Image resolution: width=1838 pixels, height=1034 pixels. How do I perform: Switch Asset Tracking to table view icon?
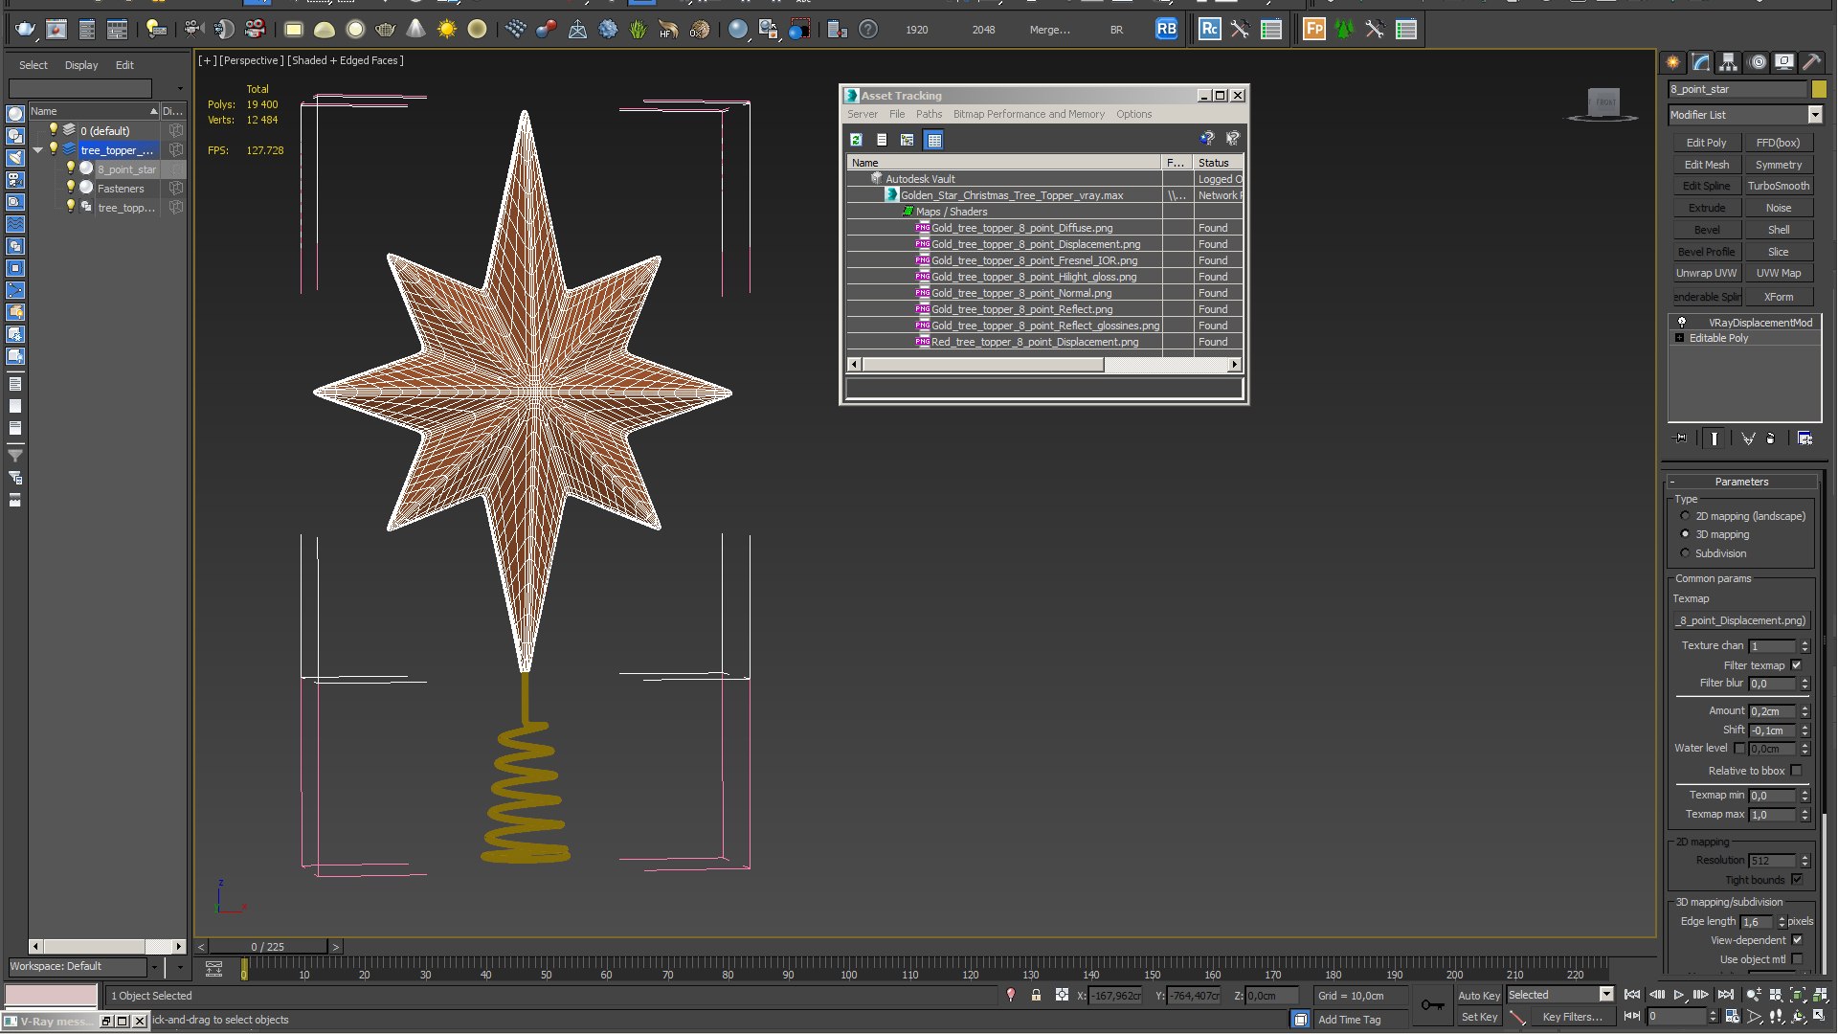(933, 140)
